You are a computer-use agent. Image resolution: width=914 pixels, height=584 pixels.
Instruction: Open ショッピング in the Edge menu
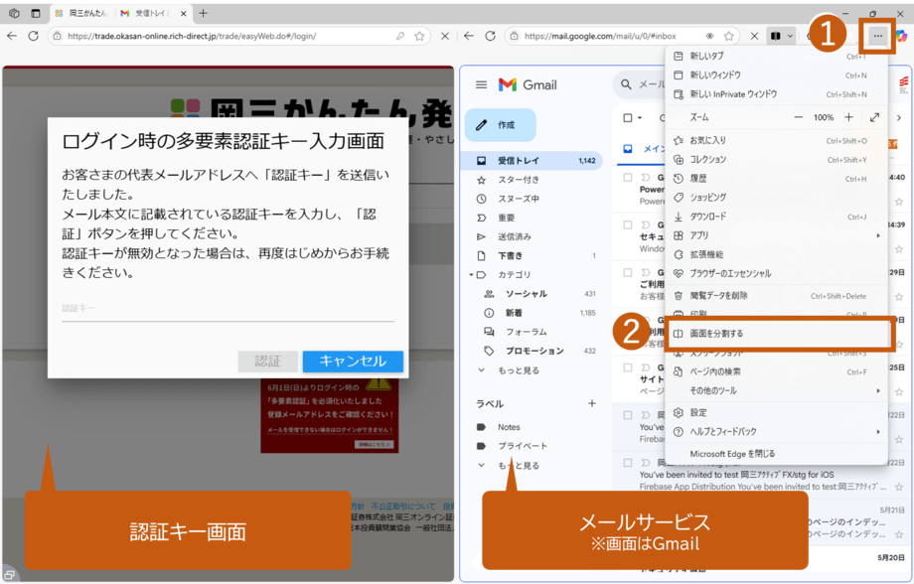click(x=776, y=198)
